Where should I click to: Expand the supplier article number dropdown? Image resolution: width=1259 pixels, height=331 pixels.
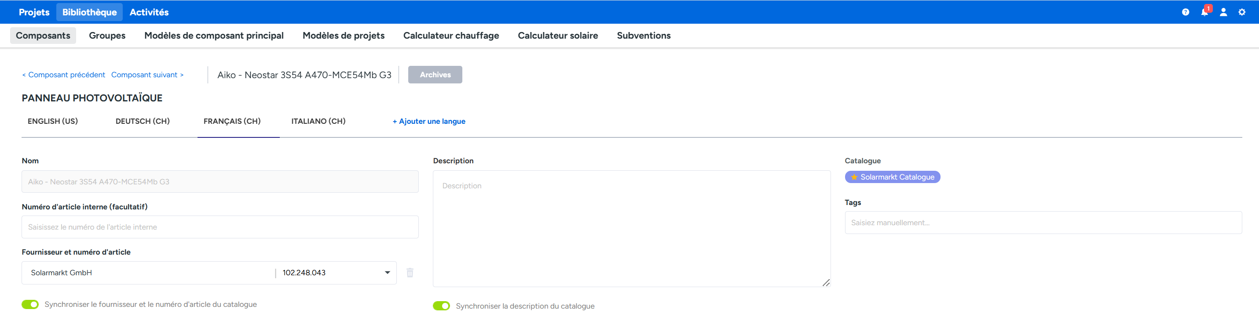tap(387, 273)
